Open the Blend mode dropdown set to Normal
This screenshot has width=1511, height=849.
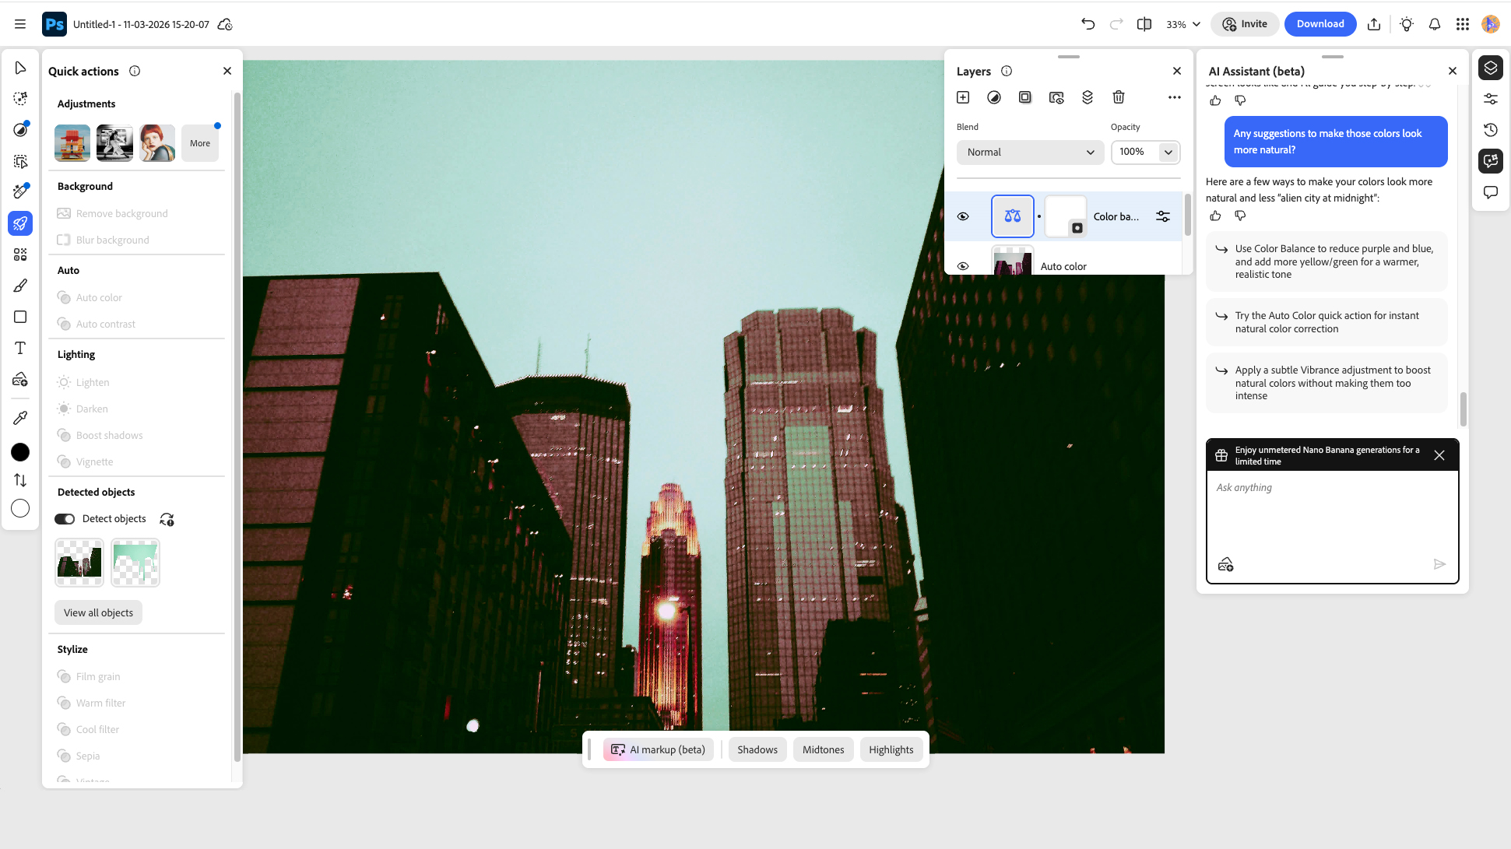[1030, 152]
